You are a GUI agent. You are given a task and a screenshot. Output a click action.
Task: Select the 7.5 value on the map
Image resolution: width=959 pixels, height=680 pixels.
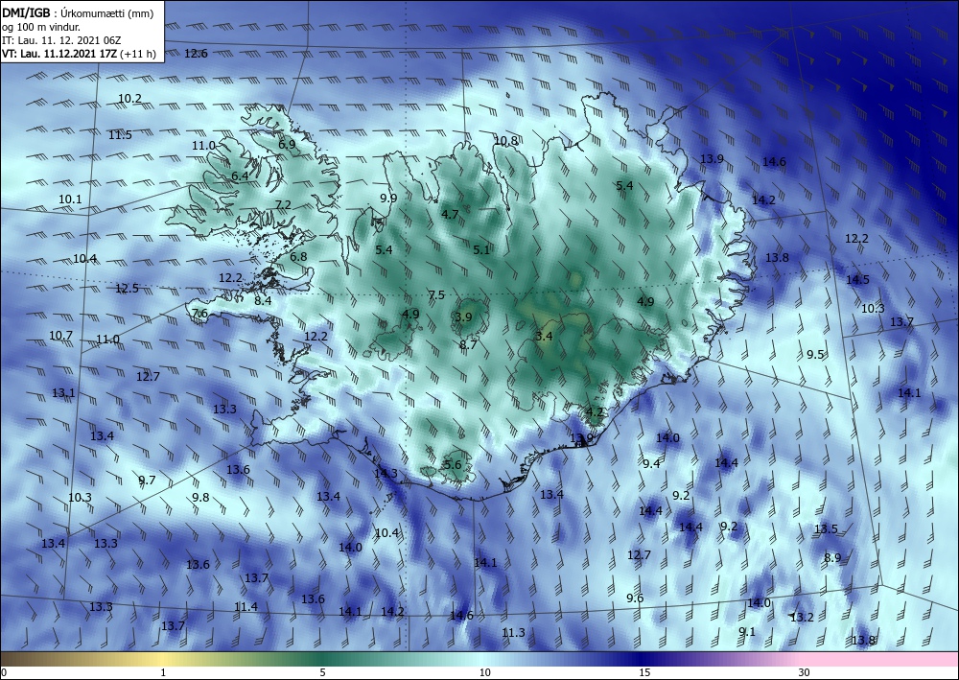[436, 295]
